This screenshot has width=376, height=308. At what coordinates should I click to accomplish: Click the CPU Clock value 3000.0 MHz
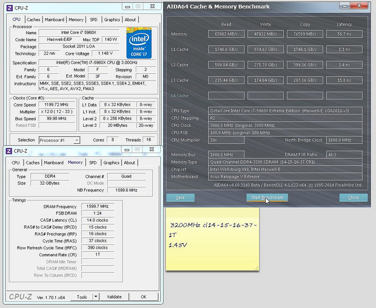pyautogui.click(x=285, y=125)
